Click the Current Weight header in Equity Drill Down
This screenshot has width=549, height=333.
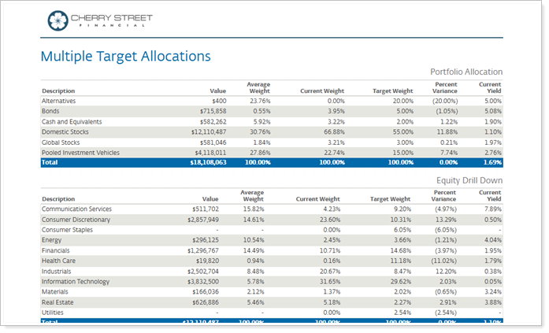tap(318, 199)
